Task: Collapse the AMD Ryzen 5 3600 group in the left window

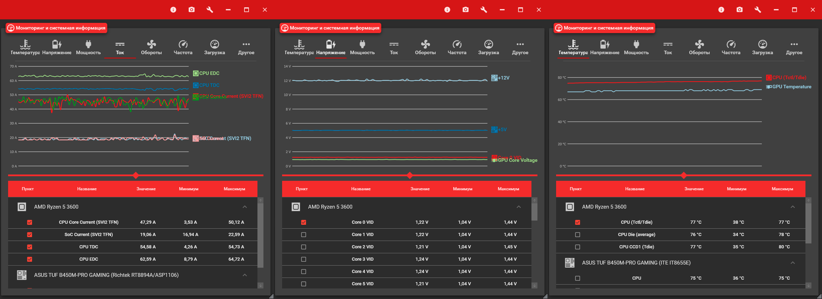Action: pyautogui.click(x=245, y=207)
